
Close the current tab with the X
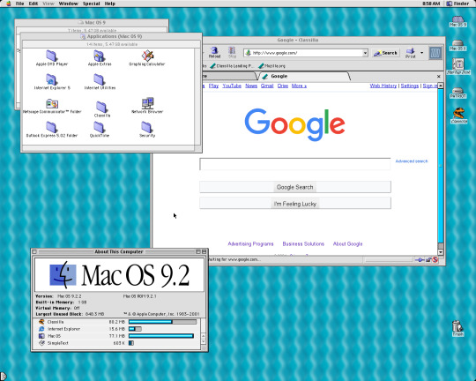(x=438, y=77)
